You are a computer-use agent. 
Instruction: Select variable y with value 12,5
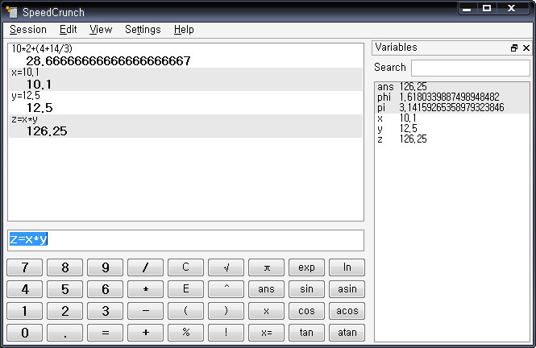pos(452,129)
